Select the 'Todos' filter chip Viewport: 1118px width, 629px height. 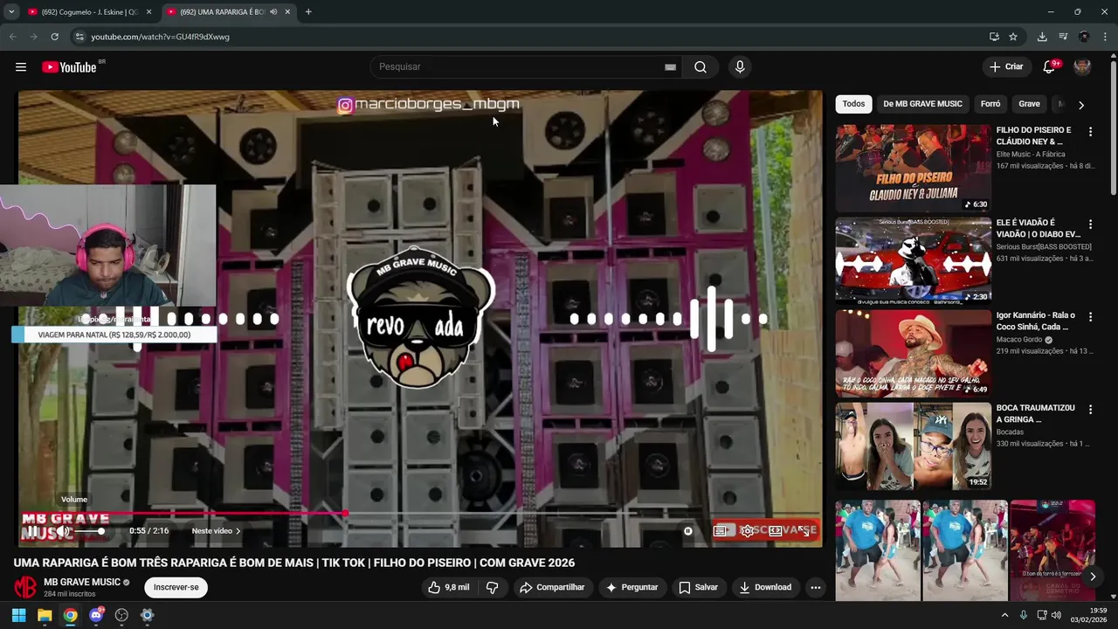(x=853, y=104)
